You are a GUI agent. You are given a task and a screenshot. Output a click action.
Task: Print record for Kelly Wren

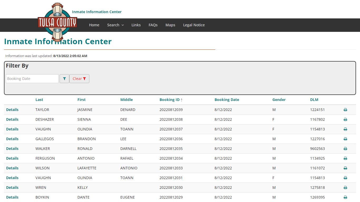[x=345, y=188]
